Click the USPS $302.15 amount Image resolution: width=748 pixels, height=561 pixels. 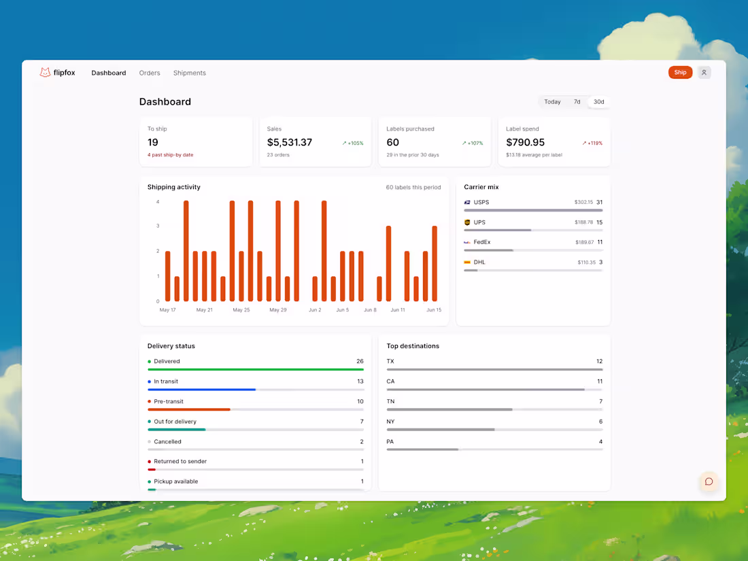584,202
